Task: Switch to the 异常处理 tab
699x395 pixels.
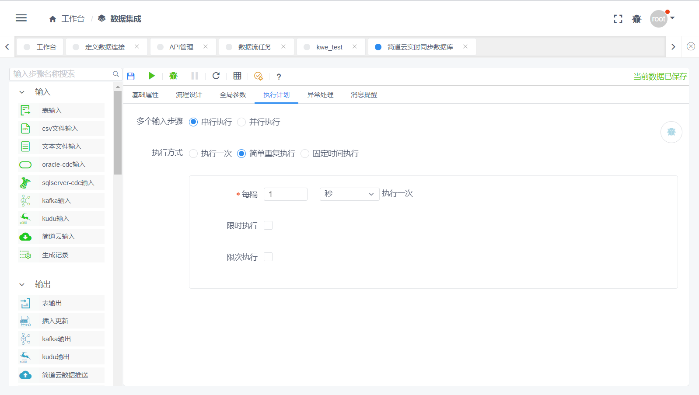Action: [x=320, y=94]
